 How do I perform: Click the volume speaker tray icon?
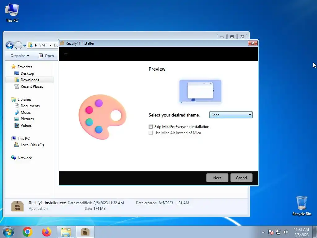pos(286,232)
